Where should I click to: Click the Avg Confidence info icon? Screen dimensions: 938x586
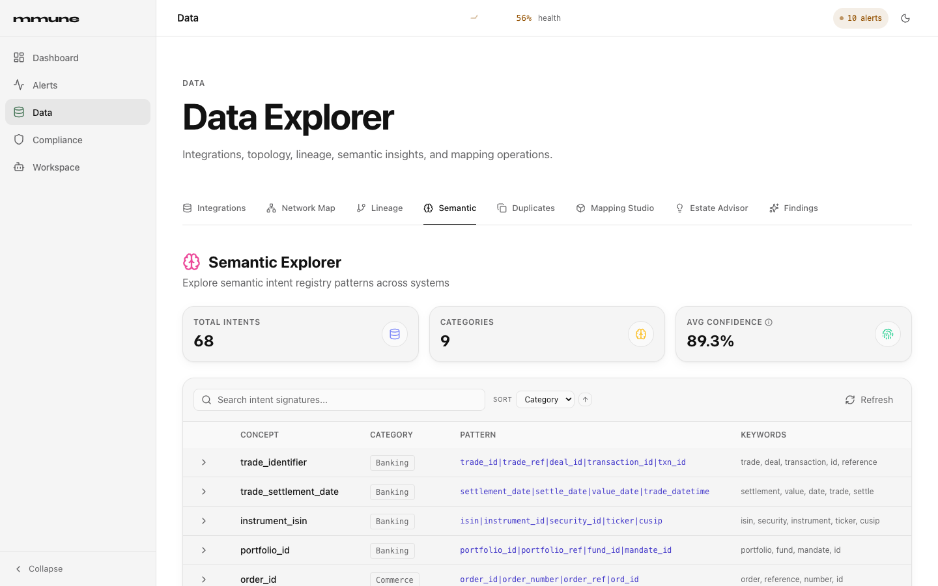pos(769,322)
